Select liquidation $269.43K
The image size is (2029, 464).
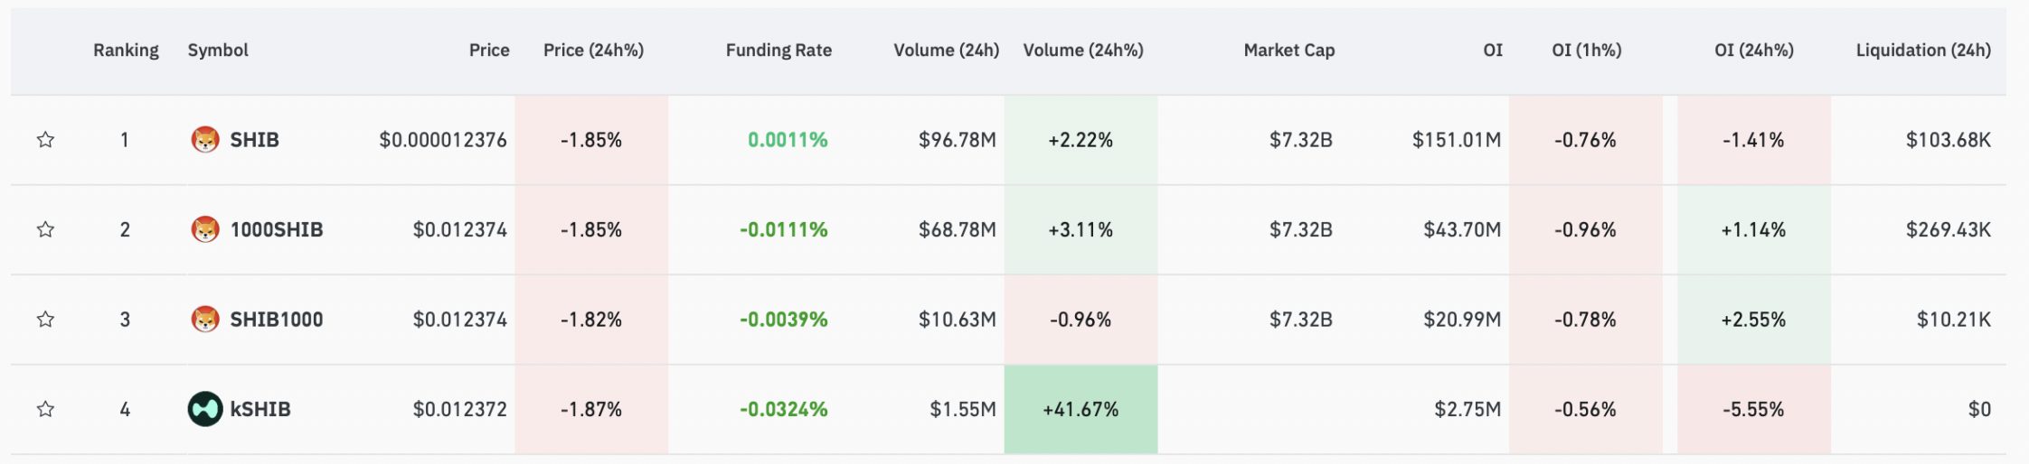click(1949, 229)
